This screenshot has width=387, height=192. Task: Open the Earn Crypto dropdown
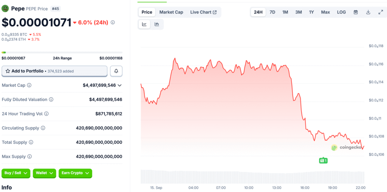[75, 173]
